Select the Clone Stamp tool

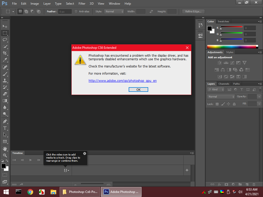point(5,81)
